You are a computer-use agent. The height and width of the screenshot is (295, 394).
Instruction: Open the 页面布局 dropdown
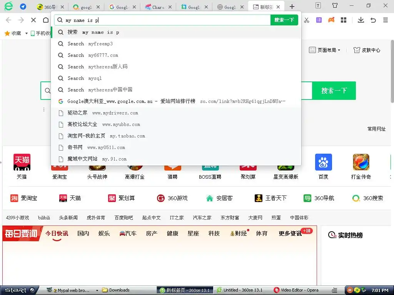(324, 50)
